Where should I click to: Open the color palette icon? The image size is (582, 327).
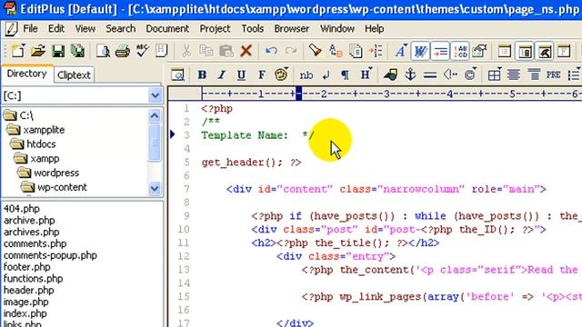281,74
